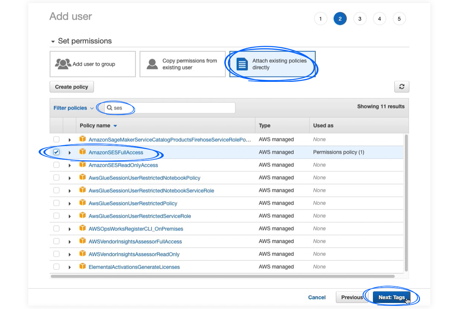Click the document icon in Attach existing policies card

(x=242, y=64)
